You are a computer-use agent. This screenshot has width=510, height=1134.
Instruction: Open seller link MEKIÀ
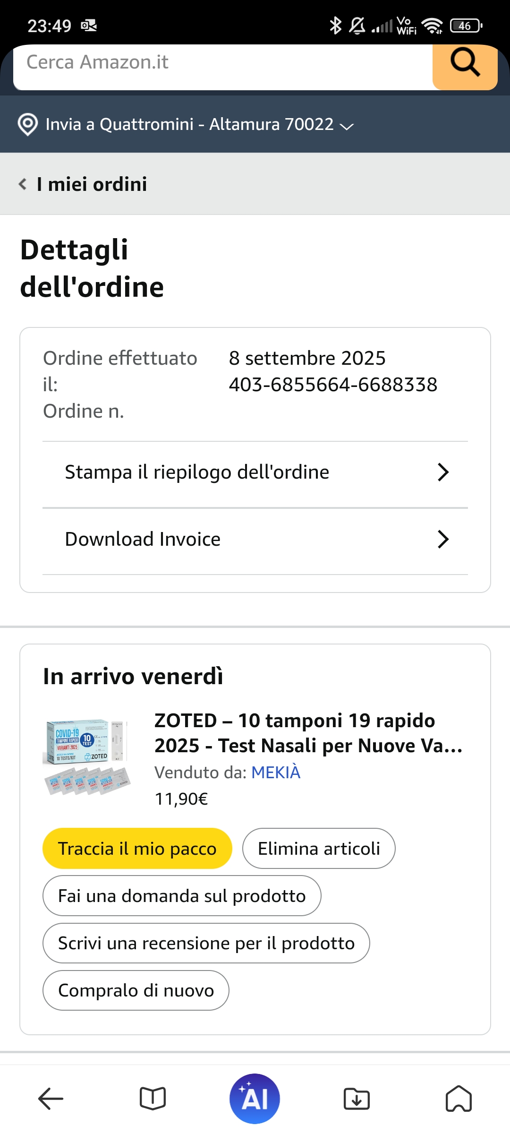click(276, 773)
